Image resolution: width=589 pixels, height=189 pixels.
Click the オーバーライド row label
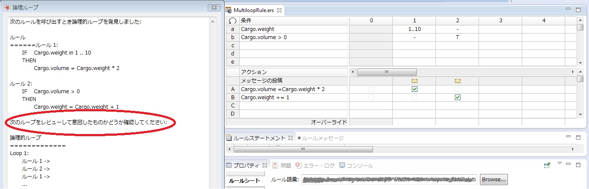329,122
